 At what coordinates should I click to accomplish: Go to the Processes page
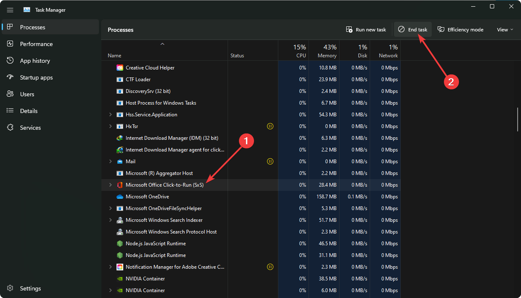coord(50,27)
